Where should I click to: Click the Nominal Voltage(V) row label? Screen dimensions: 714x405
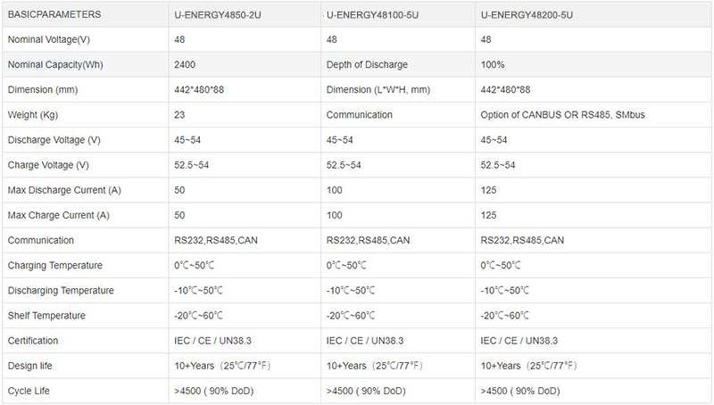49,39
